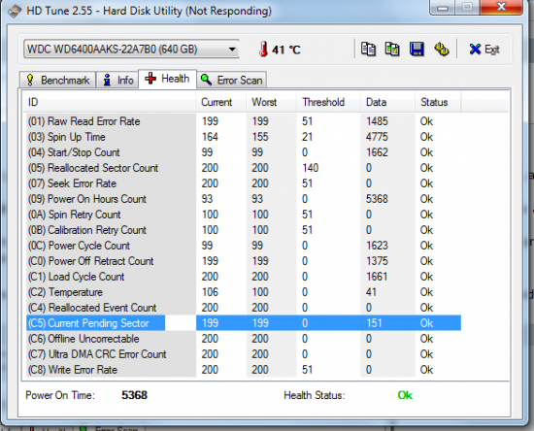Click the save screenshot floppy disk icon
The height and width of the screenshot is (431, 534).
417,50
